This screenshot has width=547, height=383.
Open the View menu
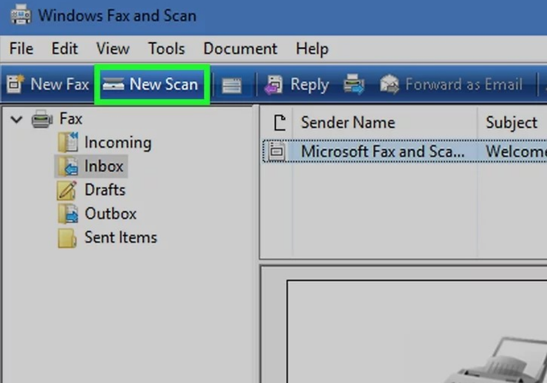click(113, 49)
